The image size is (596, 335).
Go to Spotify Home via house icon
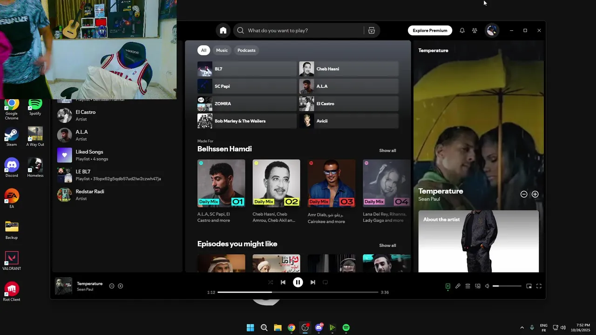pos(223,30)
